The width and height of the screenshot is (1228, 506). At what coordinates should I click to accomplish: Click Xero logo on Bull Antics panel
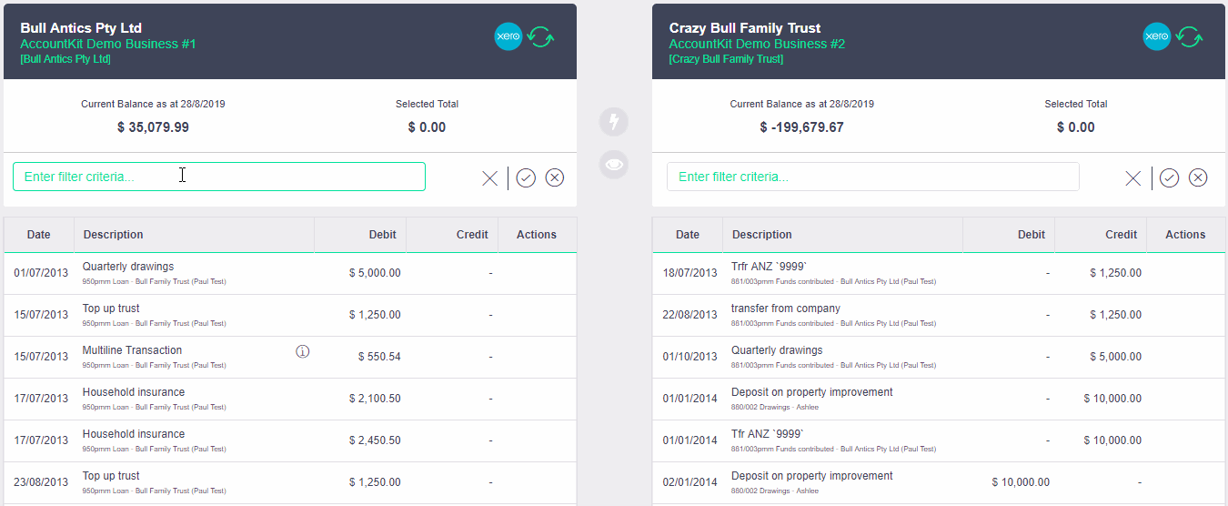coord(508,36)
